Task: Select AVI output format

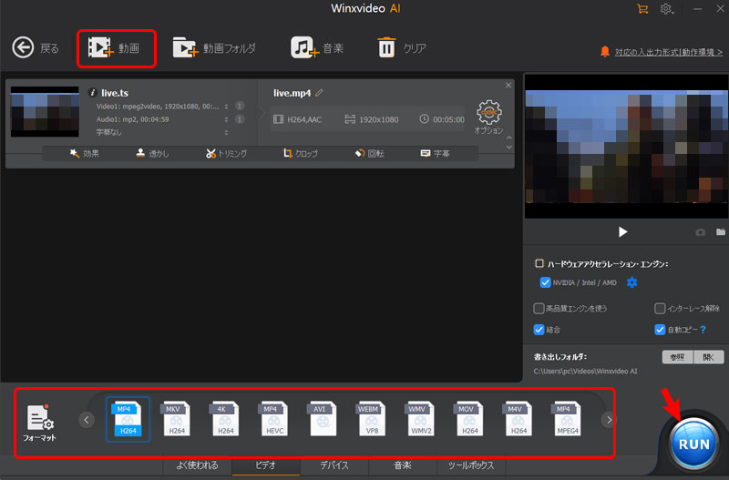Action: click(x=323, y=420)
